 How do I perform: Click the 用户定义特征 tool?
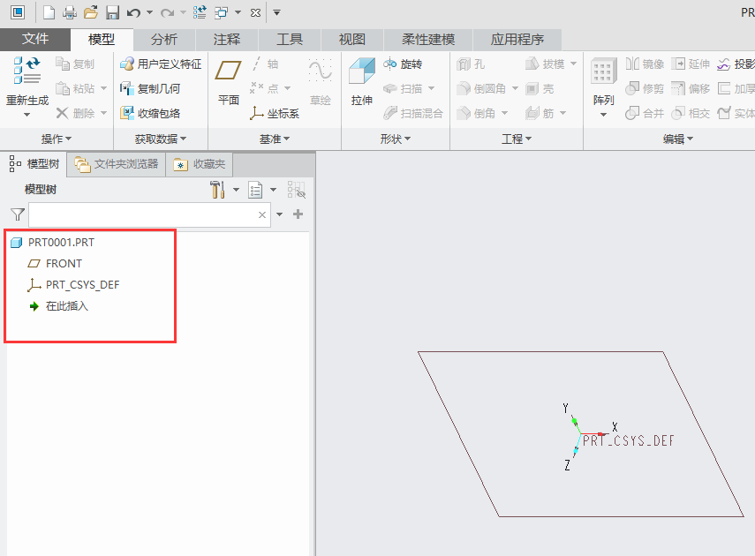click(x=161, y=64)
